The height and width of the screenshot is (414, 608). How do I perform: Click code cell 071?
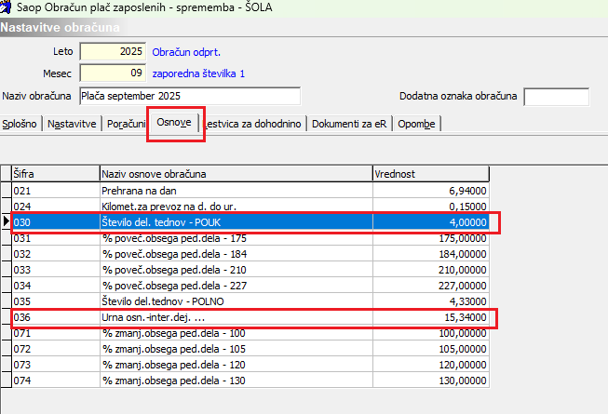click(x=56, y=333)
